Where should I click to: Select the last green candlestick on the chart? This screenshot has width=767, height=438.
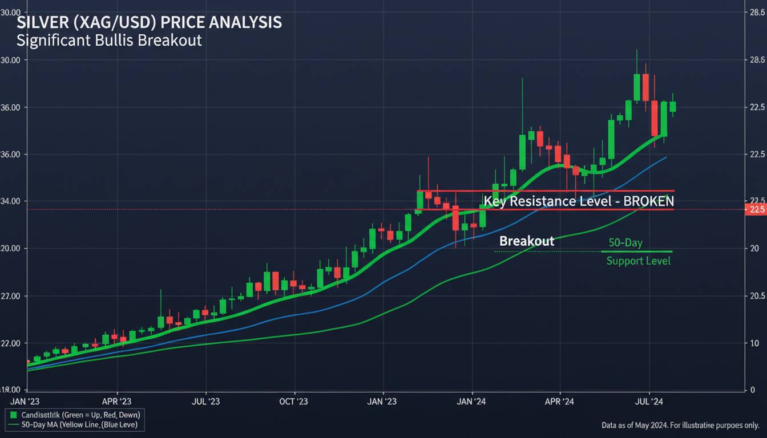click(x=673, y=106)
